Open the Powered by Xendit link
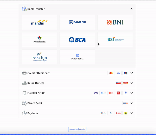 (77, 129)
